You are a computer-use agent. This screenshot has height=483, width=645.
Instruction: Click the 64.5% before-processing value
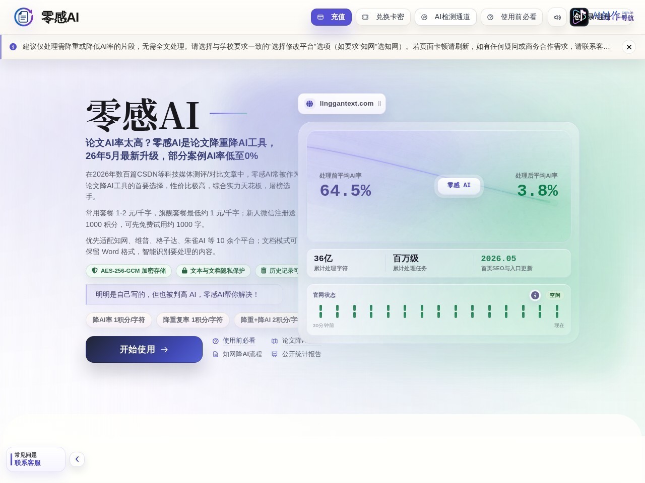[x=346, y=191]
